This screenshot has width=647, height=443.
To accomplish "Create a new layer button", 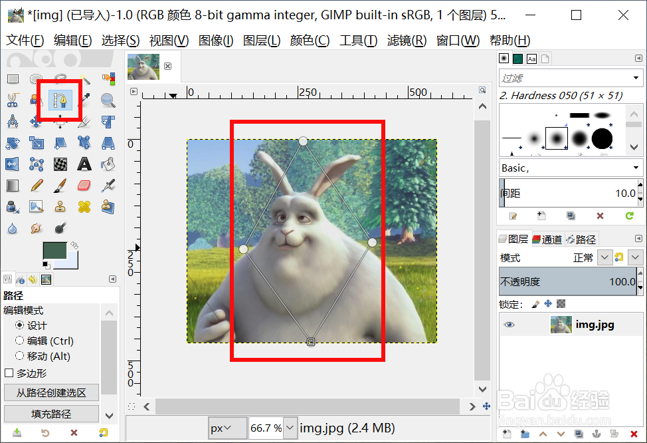I will (507, 434).
